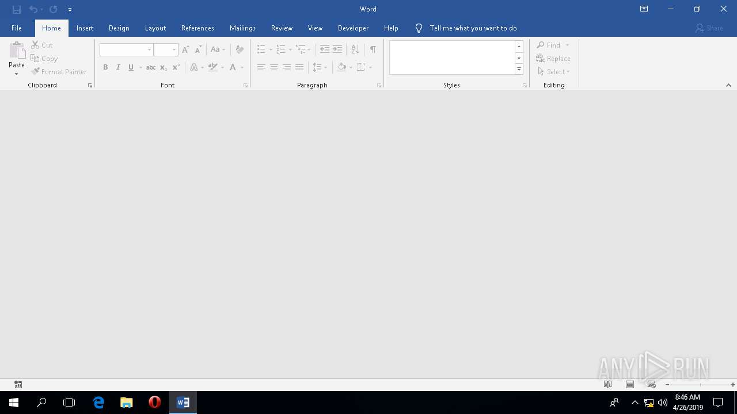The width and height of the screenshot is (737, 414).
Task: Click the Numbering list icon
Action: click(x=281, y=49)
